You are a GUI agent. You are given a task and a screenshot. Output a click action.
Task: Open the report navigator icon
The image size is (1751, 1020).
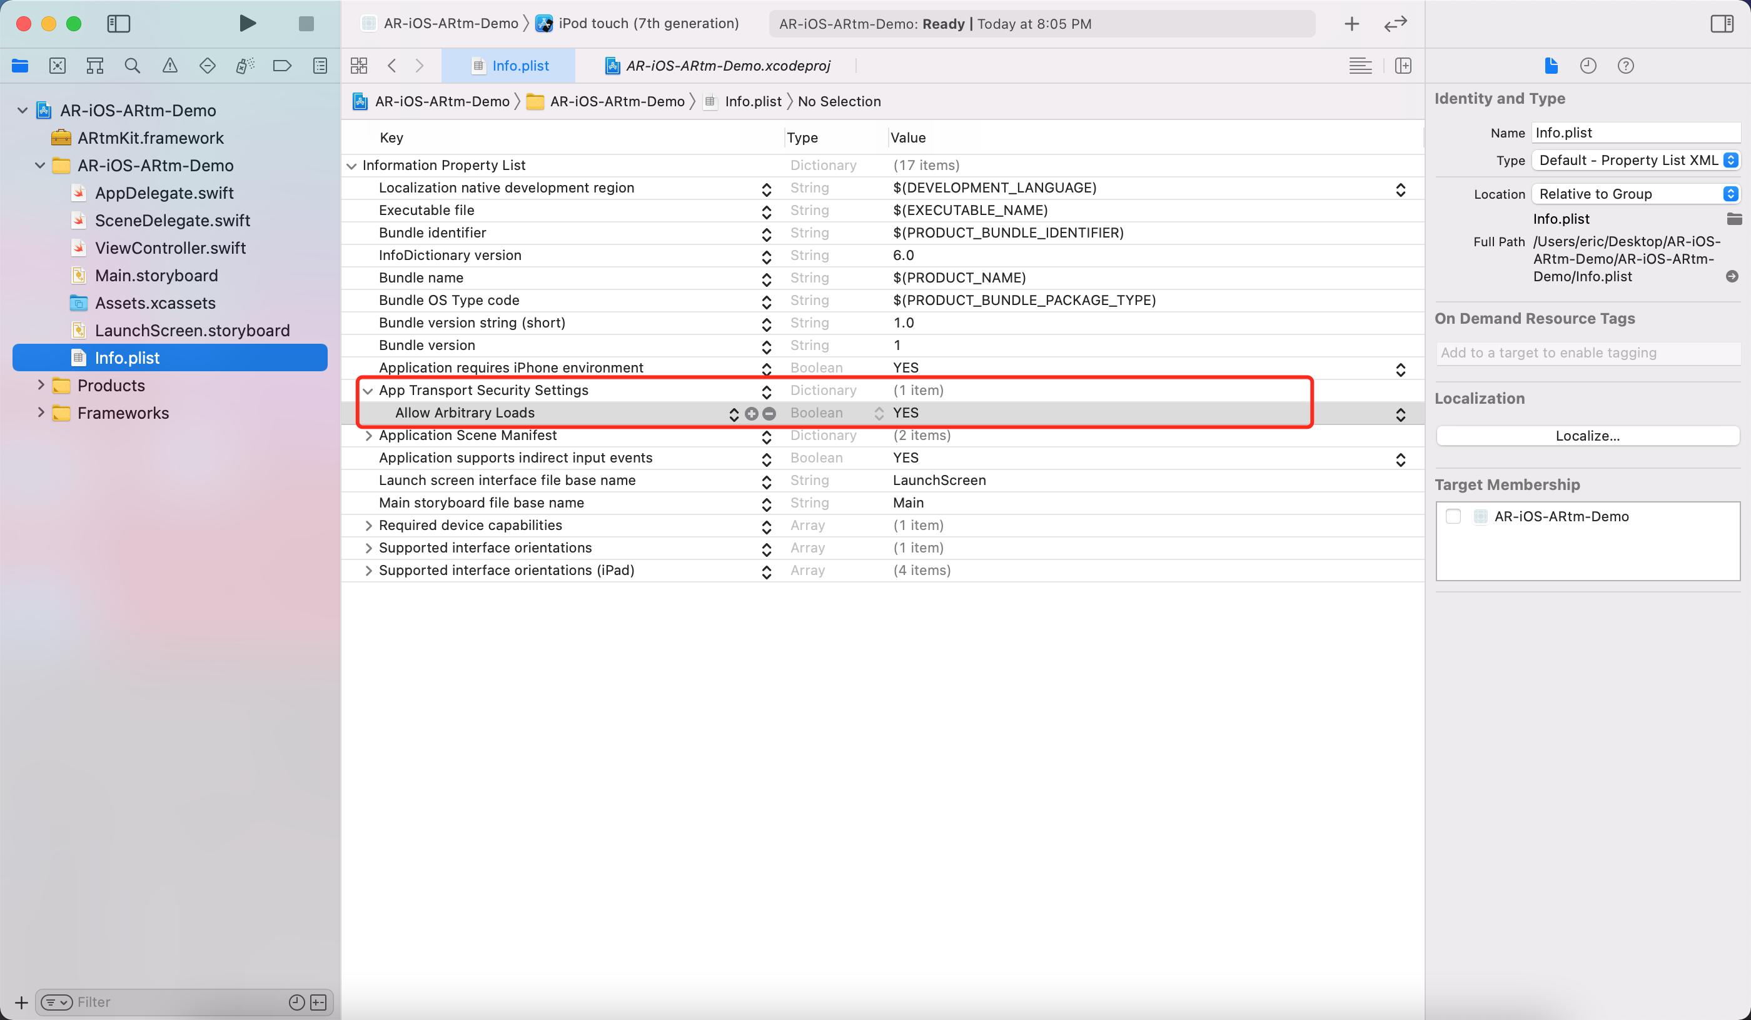[x=320, y=66]
